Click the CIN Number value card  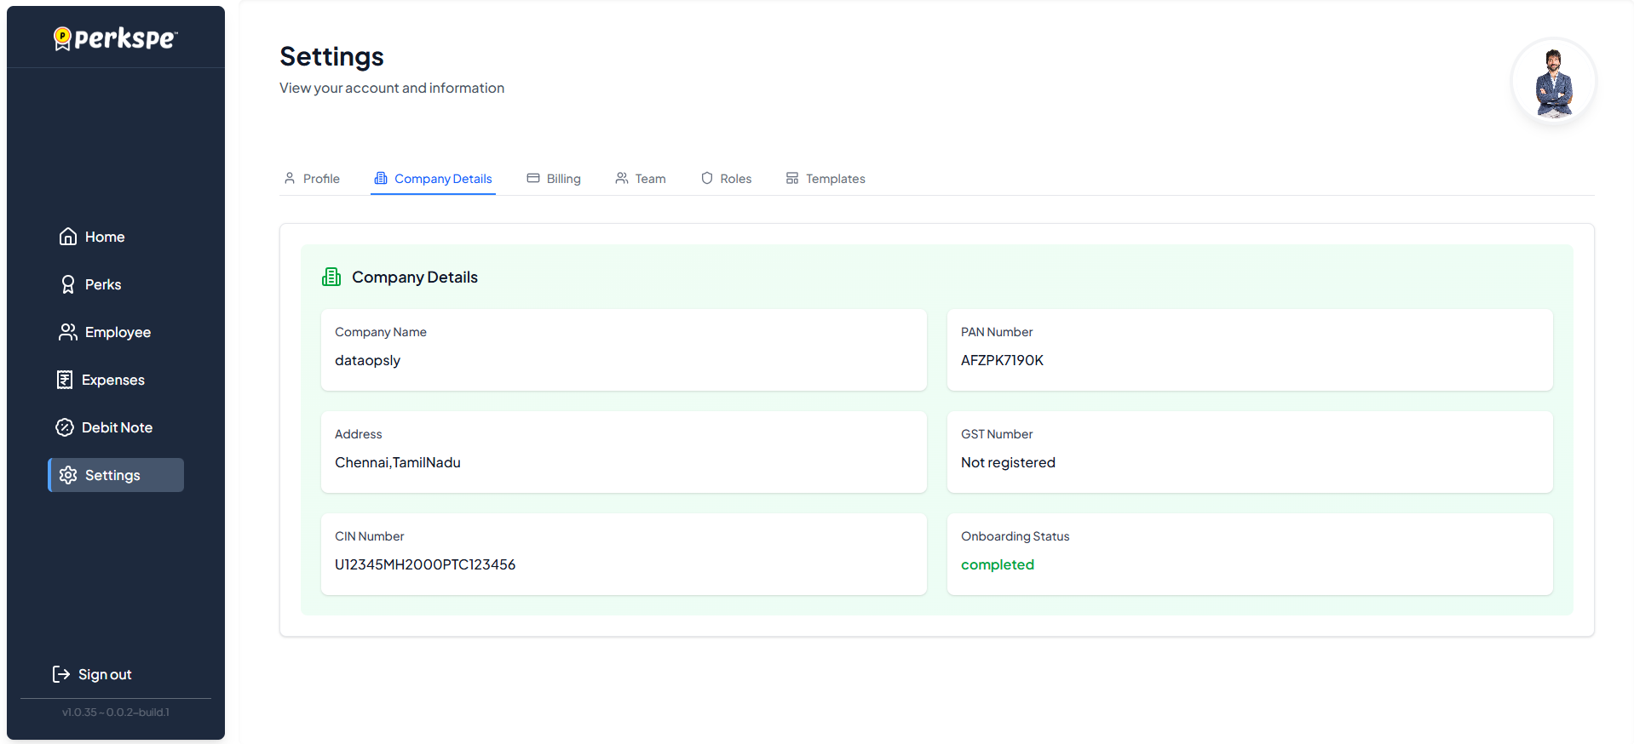point(623,554)
